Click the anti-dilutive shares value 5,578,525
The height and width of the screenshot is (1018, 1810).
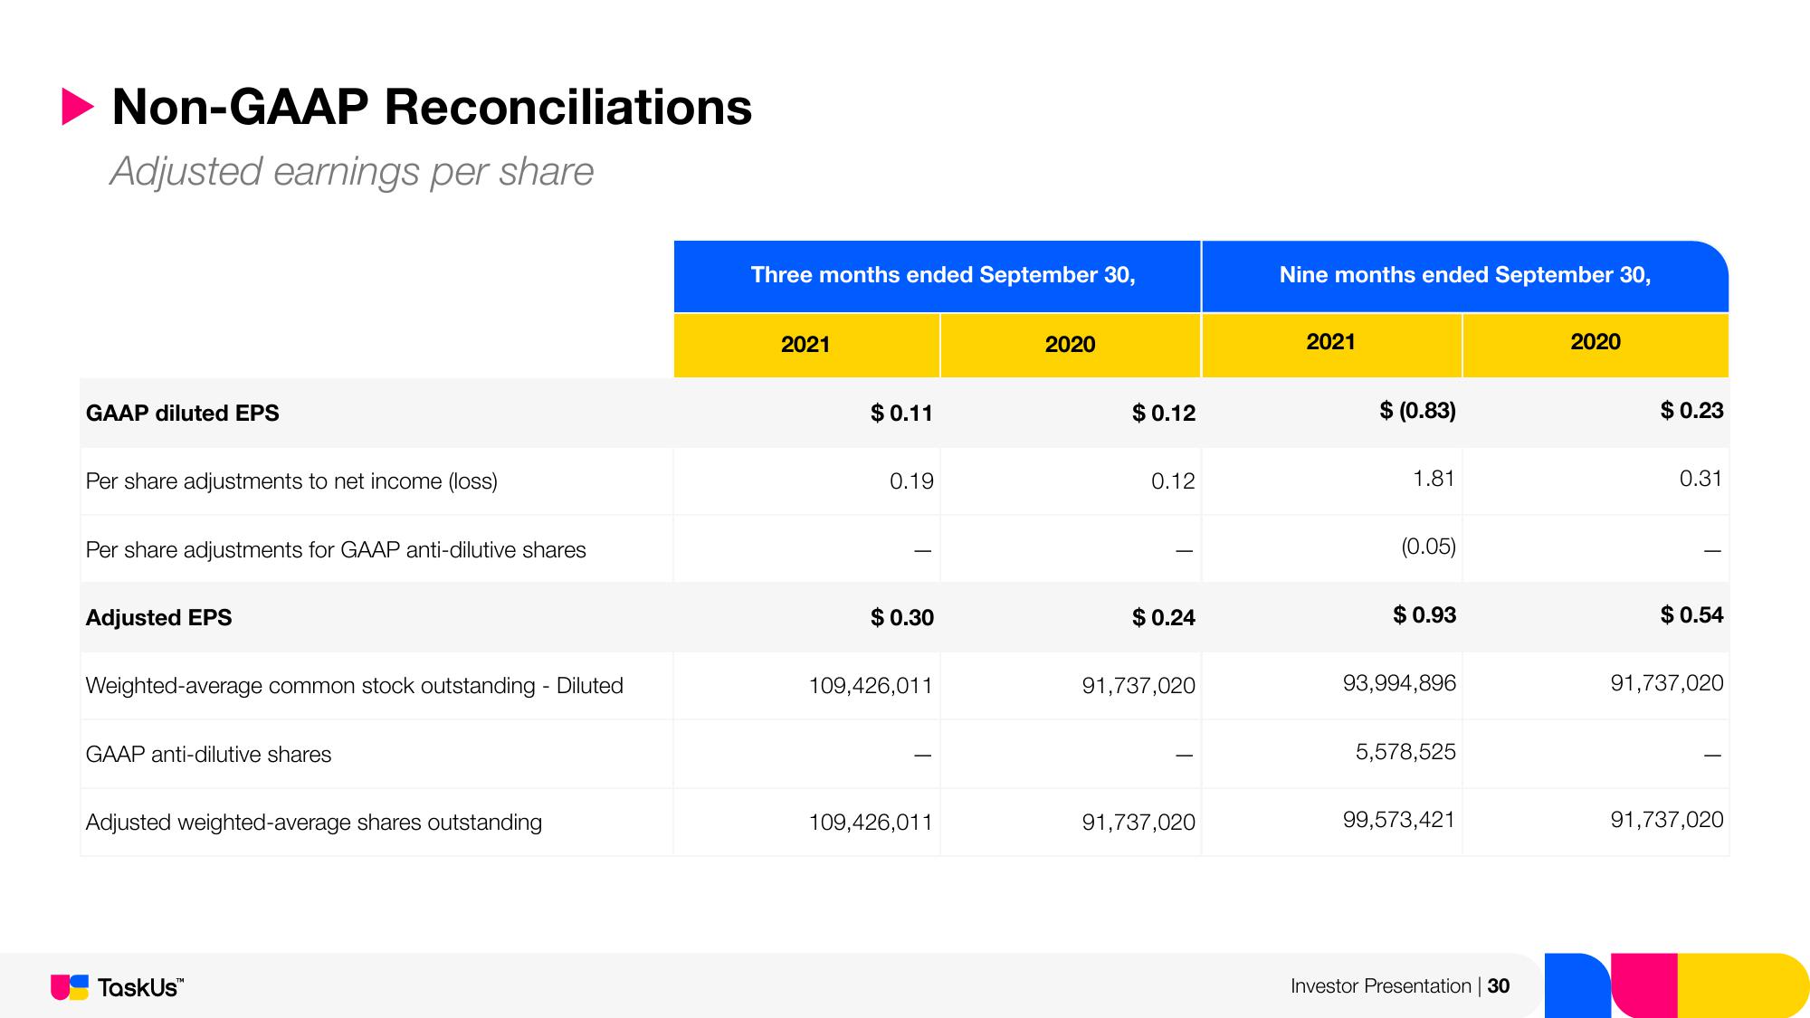pyautogui.click(x=1405, y=752)
